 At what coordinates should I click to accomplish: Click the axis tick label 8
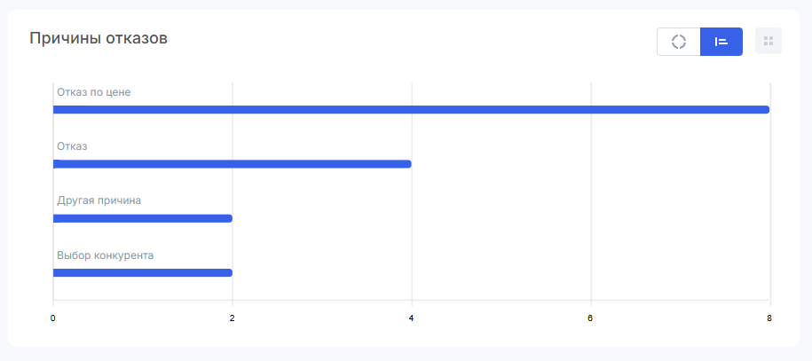tap(769, 318)
